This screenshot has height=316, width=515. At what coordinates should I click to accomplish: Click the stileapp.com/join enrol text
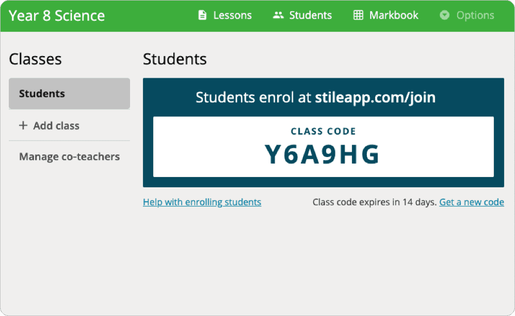[375, 98]
